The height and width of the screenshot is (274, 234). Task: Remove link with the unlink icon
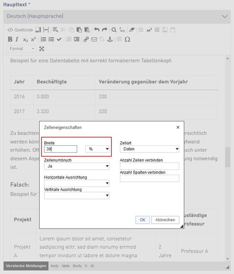click(102, 39)
